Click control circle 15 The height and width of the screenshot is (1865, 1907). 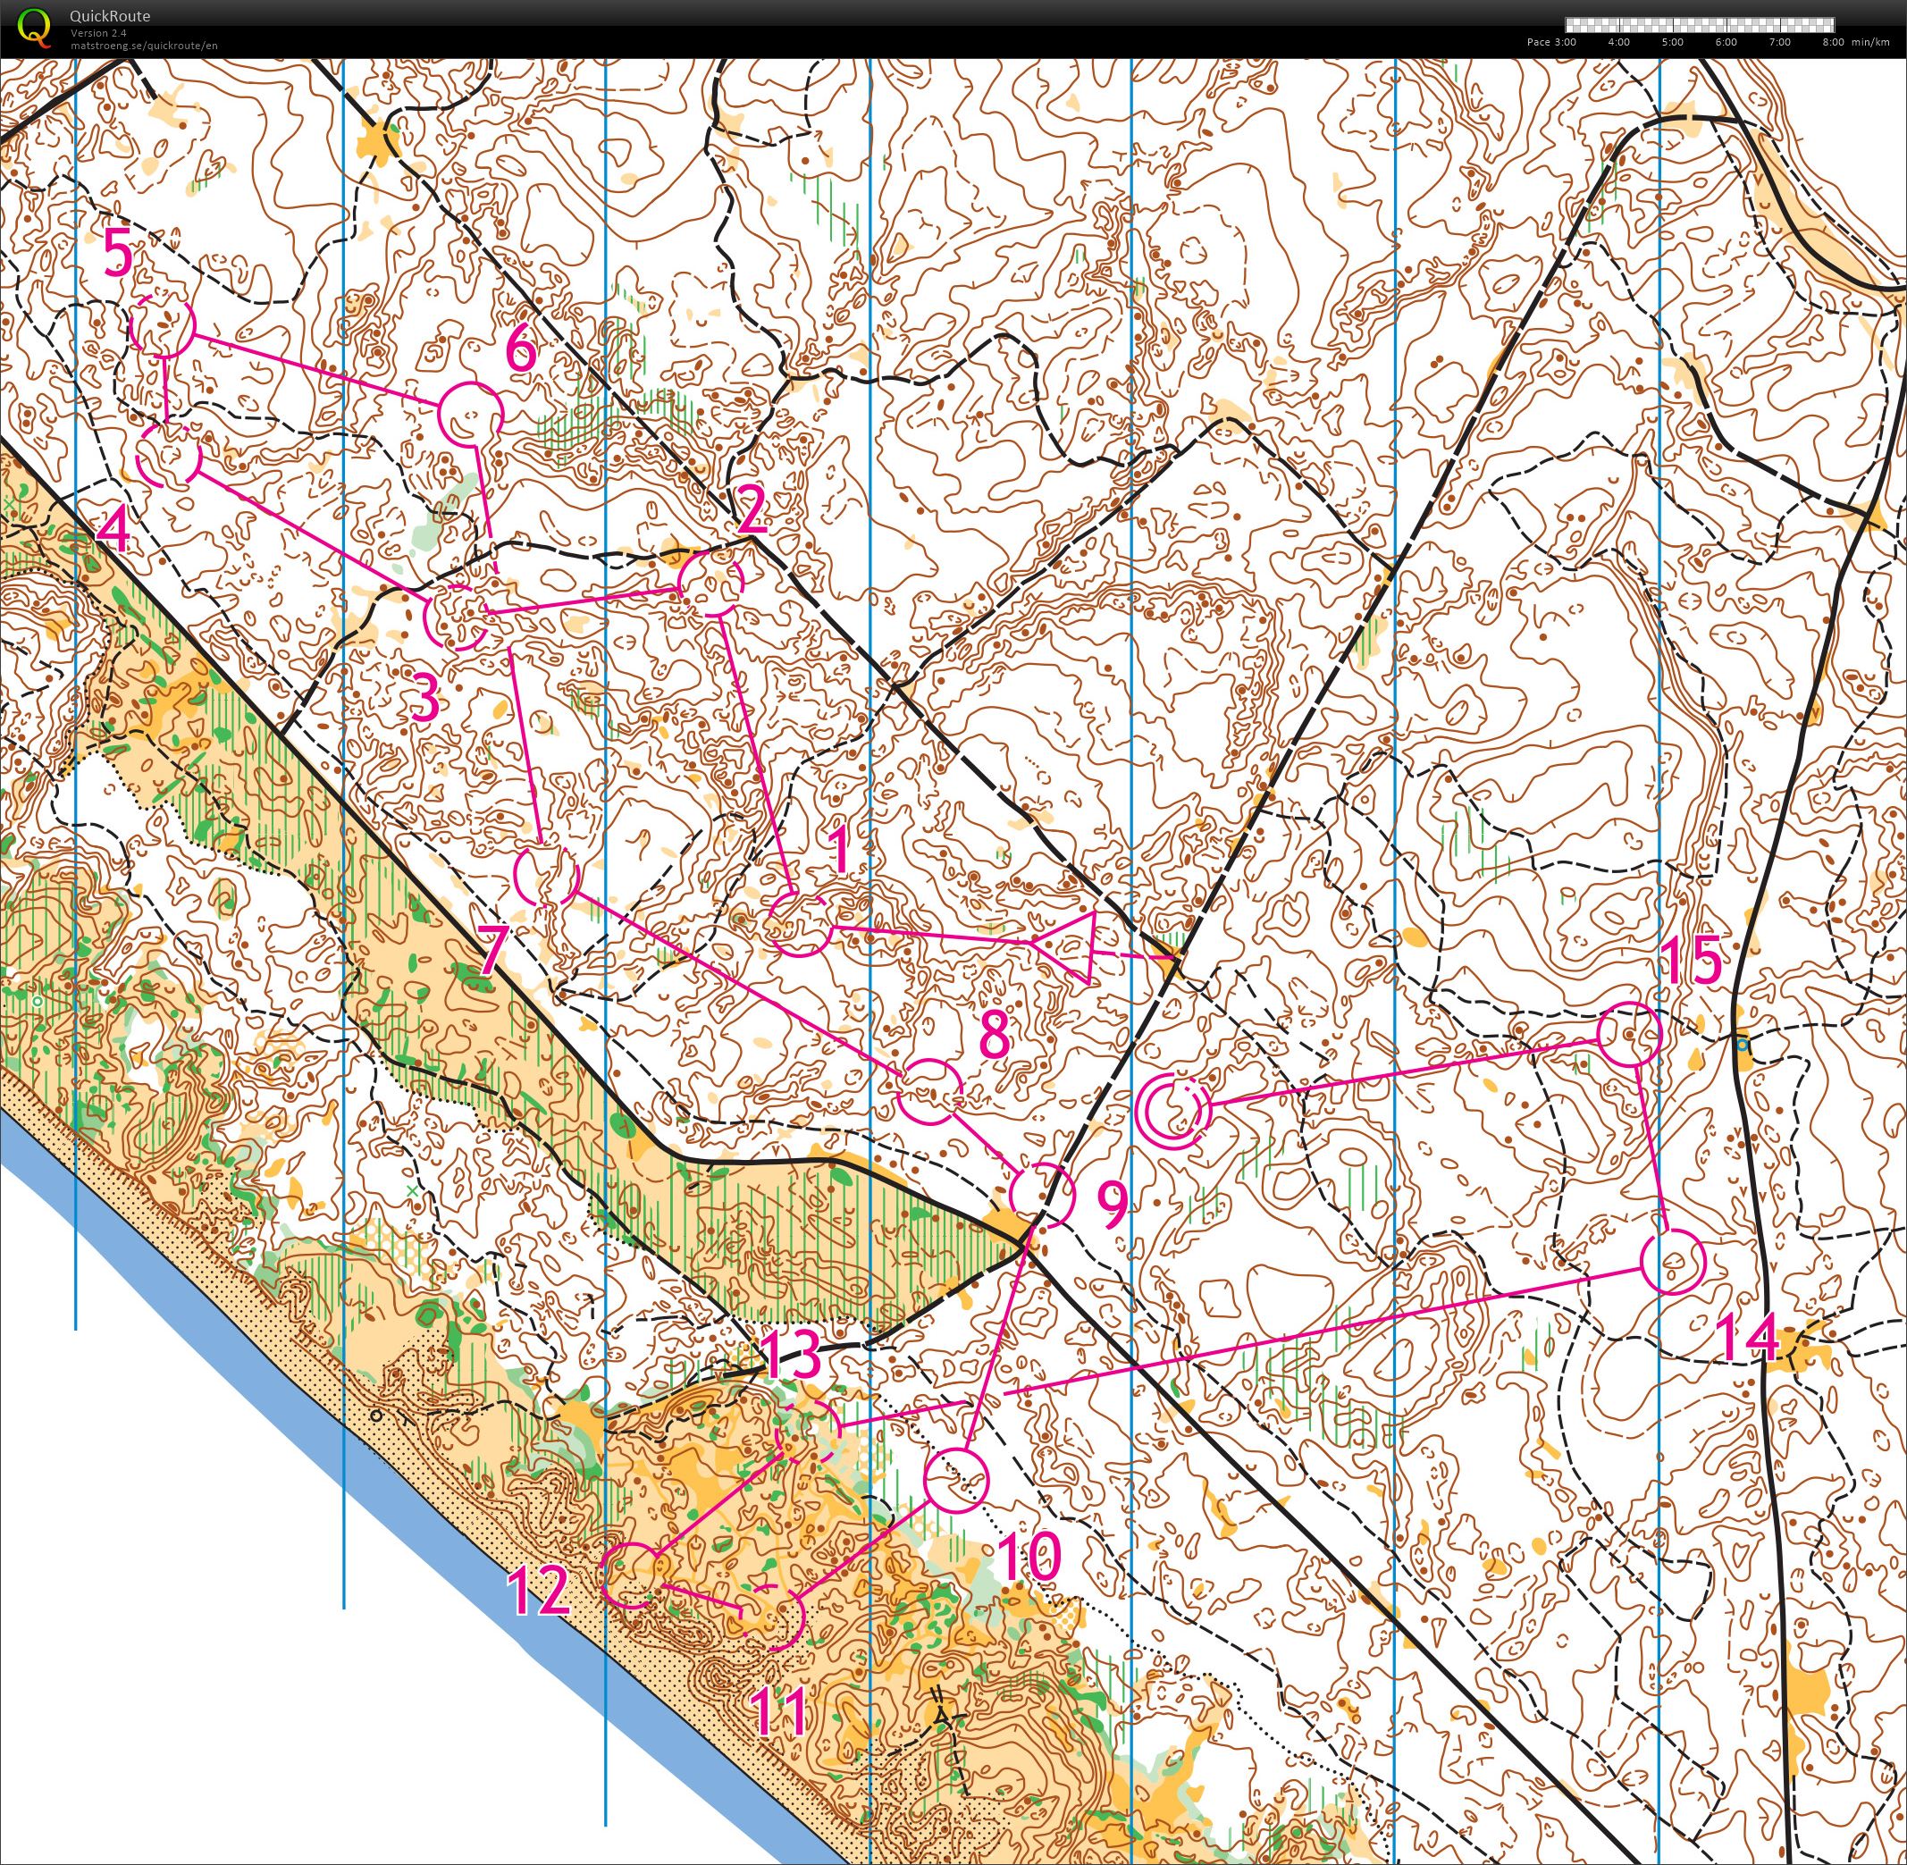(x=1629, y=1034)
